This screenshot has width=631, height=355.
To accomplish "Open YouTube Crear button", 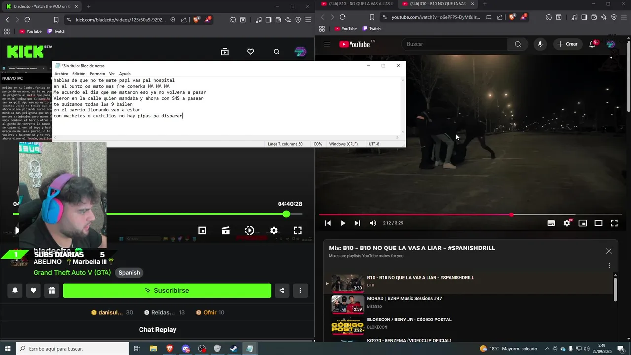I will [567, 44].
